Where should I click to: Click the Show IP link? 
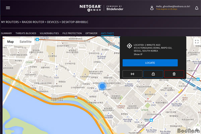(138, 54)
